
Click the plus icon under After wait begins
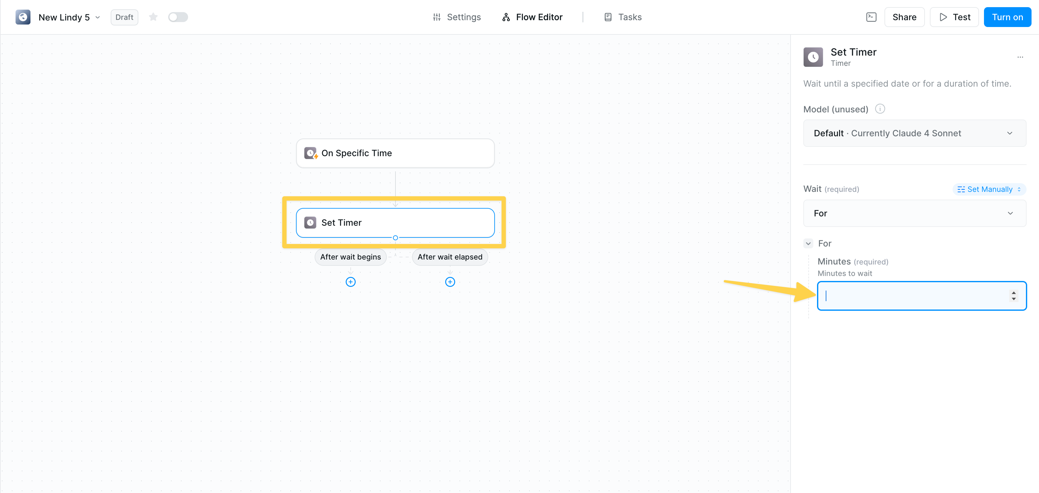(350, 282)
